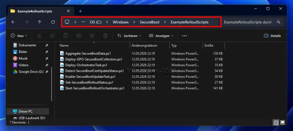
Task: Select Detect-SecureBootCertUpdateStatus.ps1
Action: coord(94,71)
